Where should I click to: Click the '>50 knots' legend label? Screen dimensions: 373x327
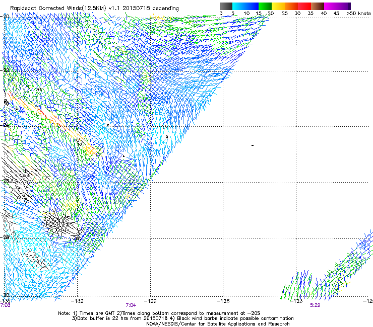[358, 14]
